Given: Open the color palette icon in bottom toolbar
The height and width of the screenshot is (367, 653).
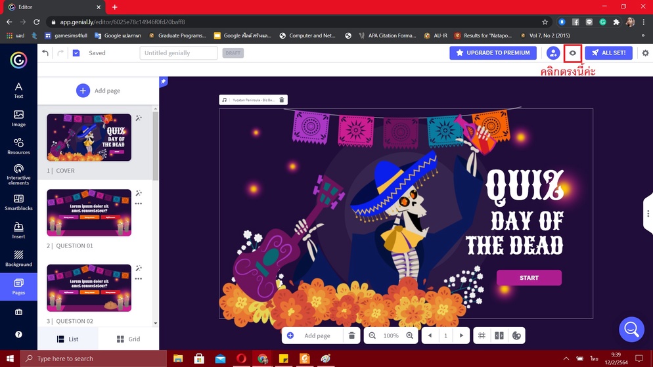Looking at the screenshot, I should (516, 335).
